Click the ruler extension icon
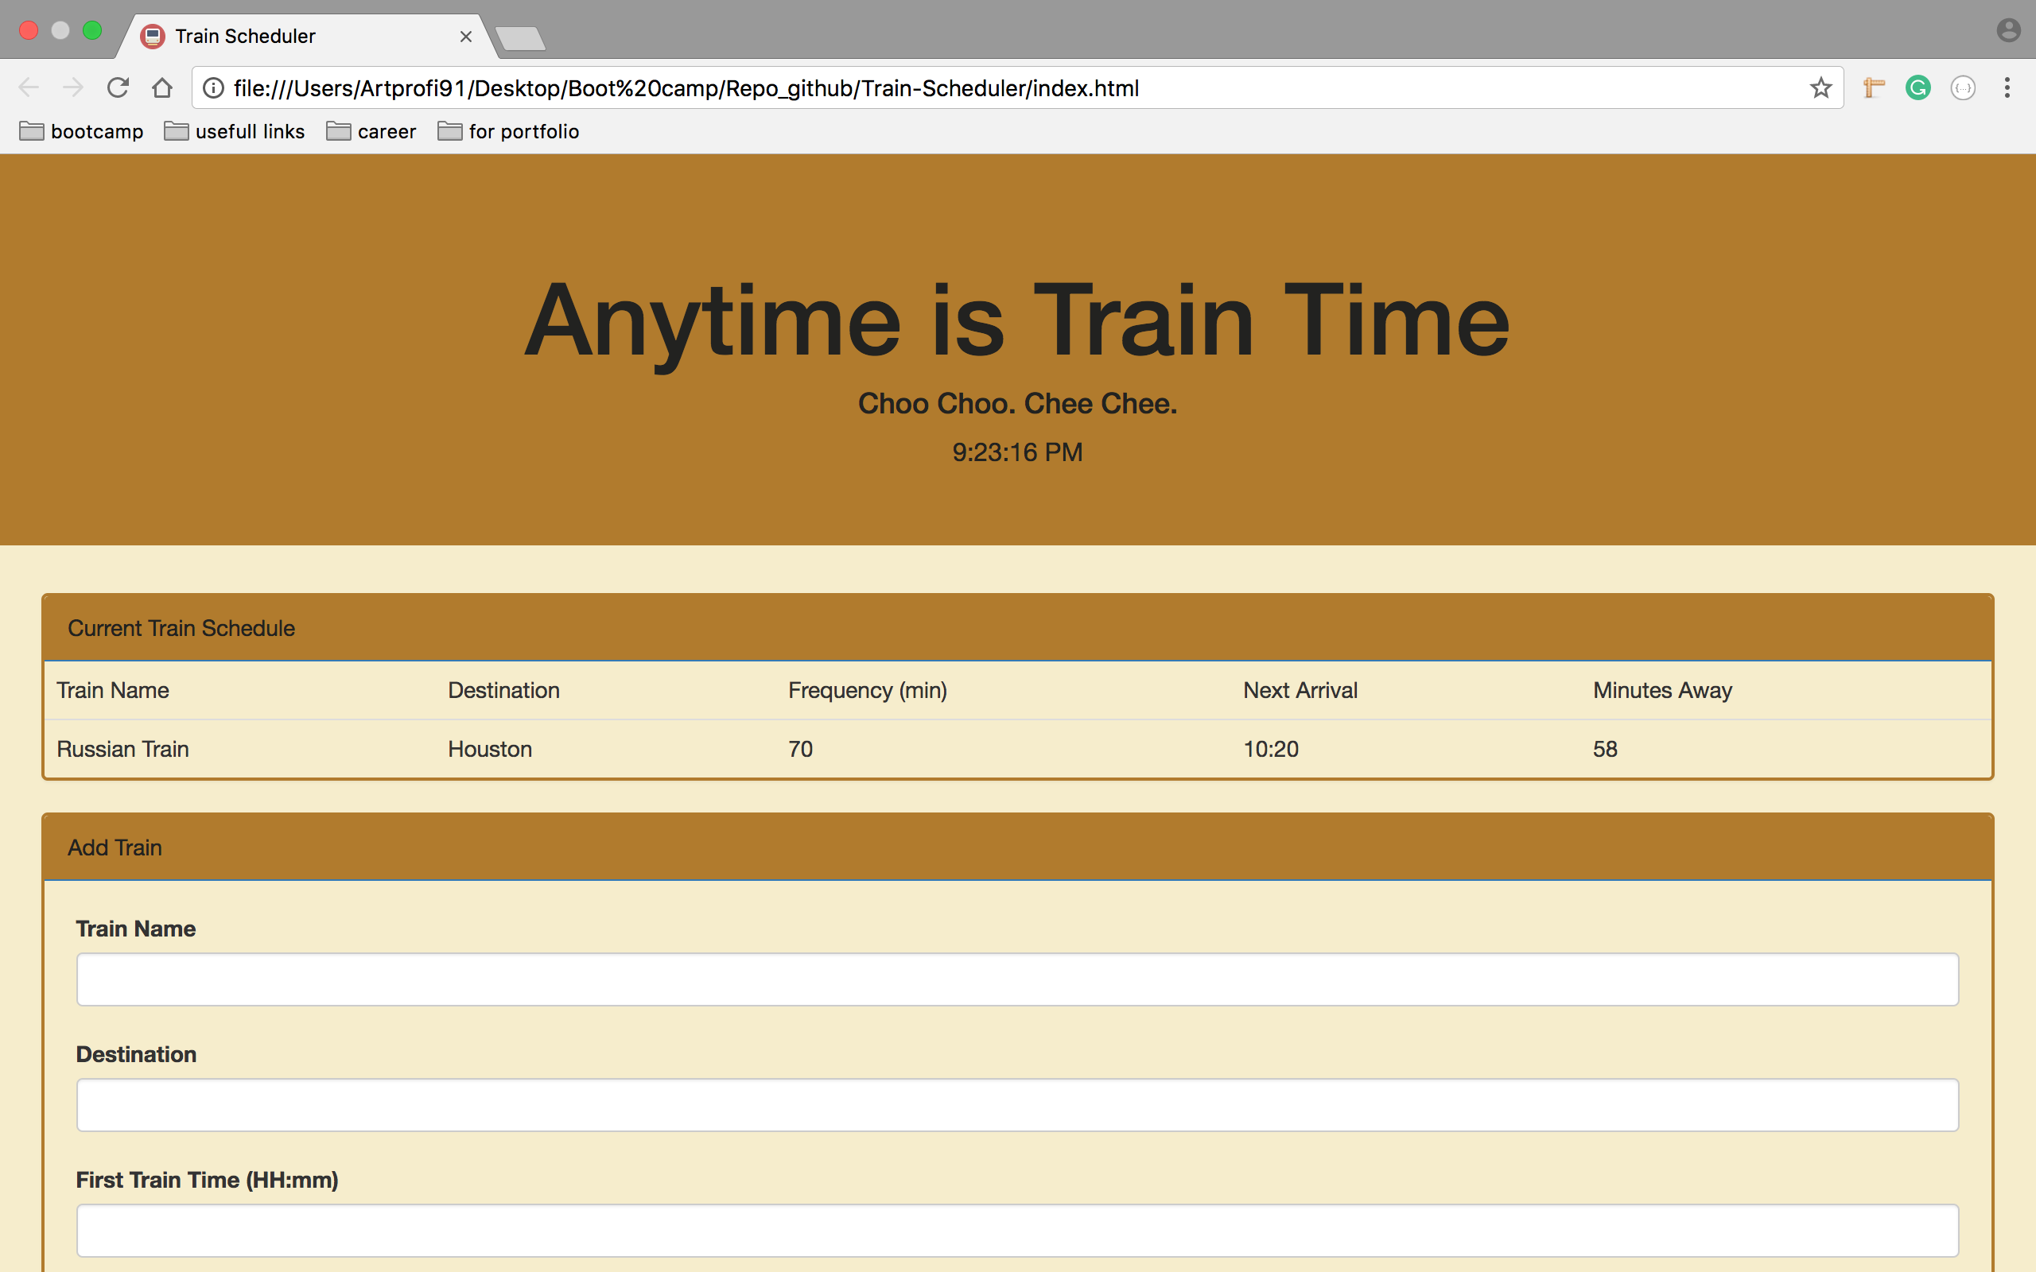This screenshot has width=2036, height=1272. pos(1875,87)
